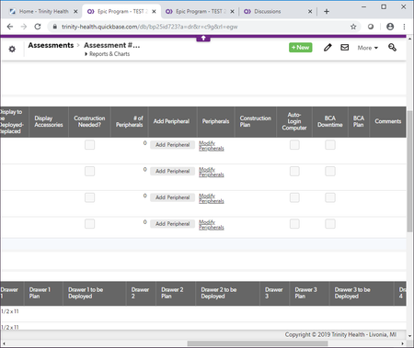414x348 pixels.
Task: Click the green New button
Action: point(301,48)
